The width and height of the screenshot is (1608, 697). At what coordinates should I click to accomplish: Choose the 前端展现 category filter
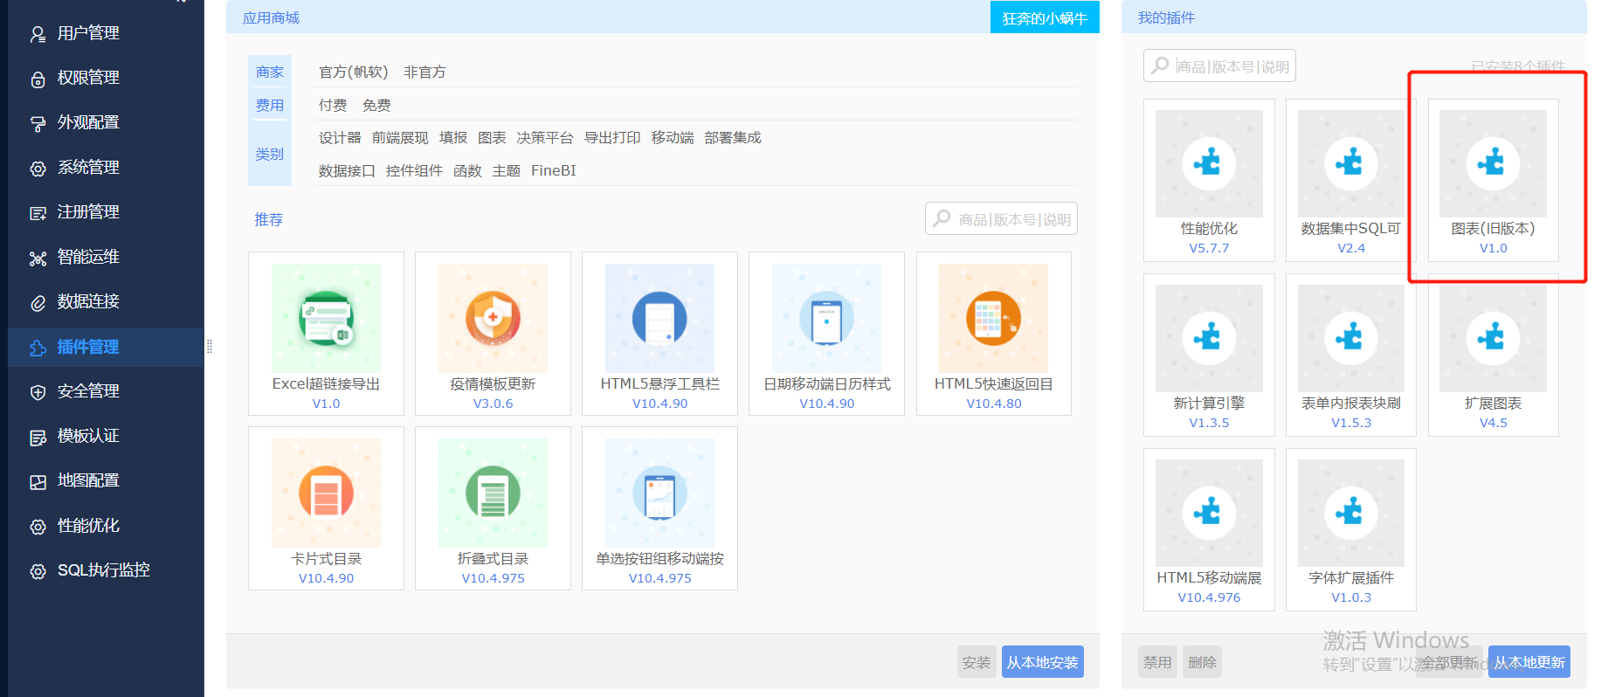(400, 137)
